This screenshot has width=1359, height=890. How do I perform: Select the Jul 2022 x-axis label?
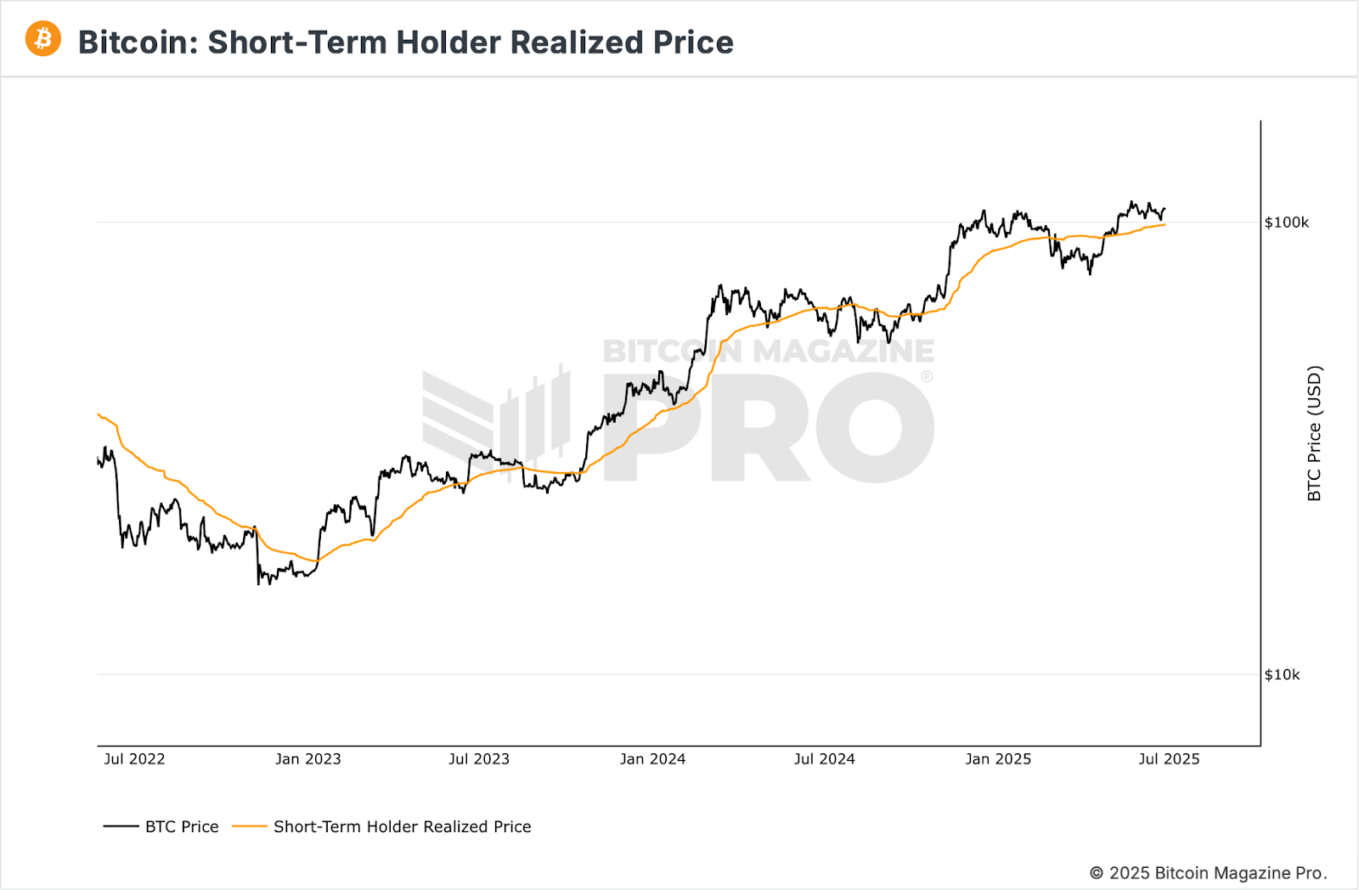(x=134, y=759)
